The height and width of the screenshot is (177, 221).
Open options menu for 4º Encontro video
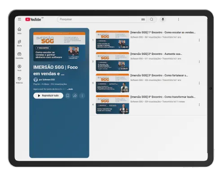pyautogui.click(x=199, y=105)
